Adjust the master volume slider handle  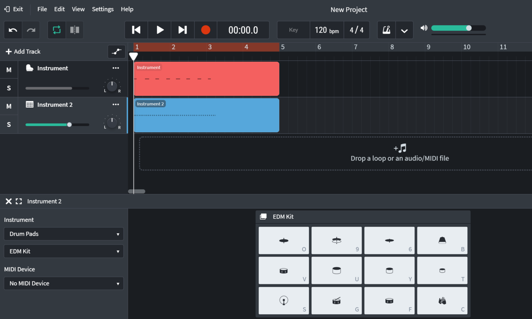469,28
